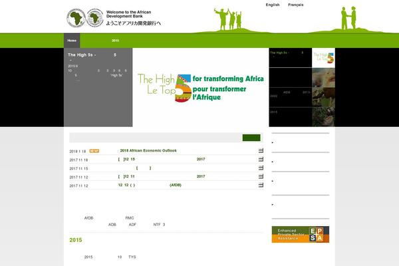Click the orange NEW badge
Viewport: 399px width, 266px height.
point(94,151)
